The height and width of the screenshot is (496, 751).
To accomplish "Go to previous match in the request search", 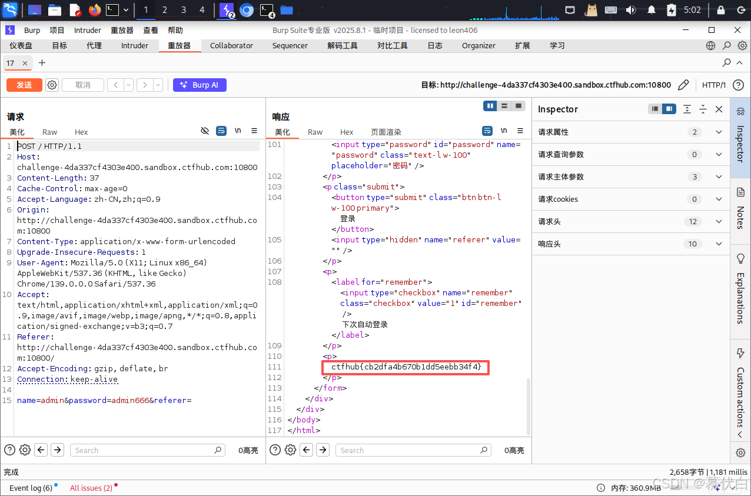I will tap(41, 450).
